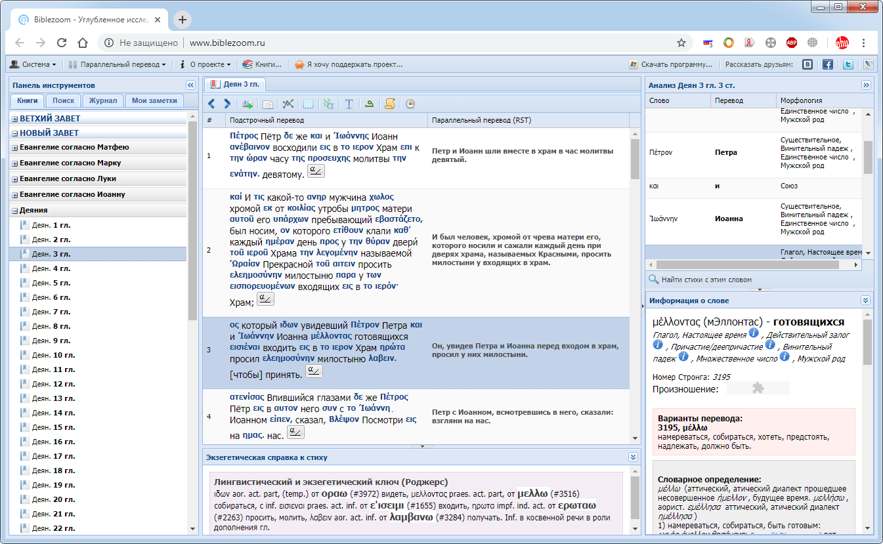The image size is (883, 544).
Task: Switch to the Журнал tab
Action: (x=103, y=100)
